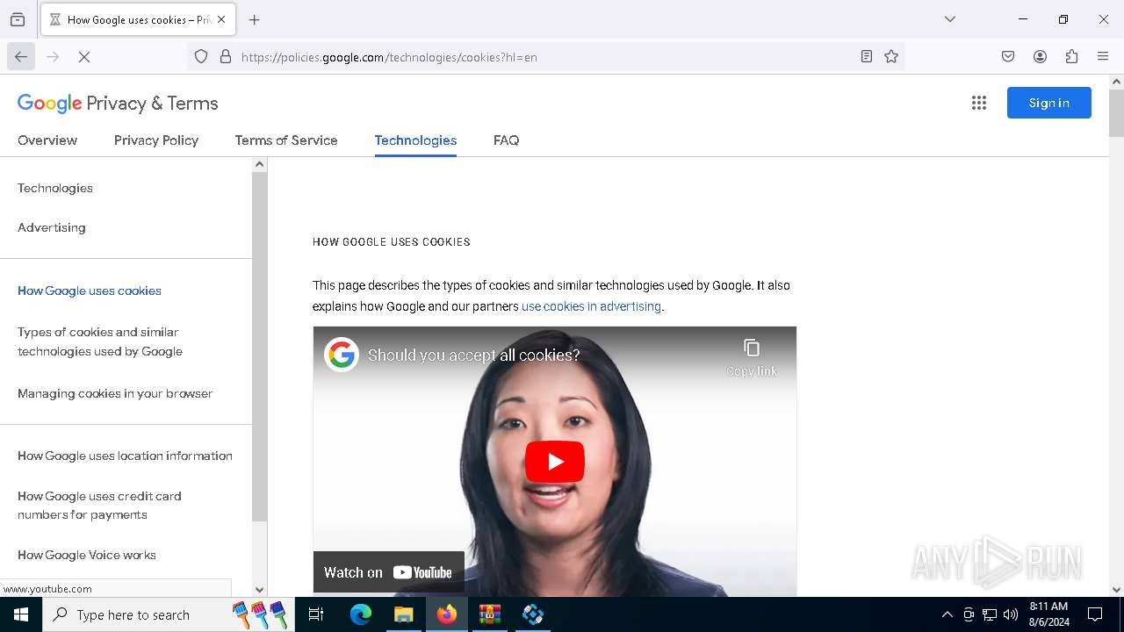Click taskbar search box

[167, 614]
